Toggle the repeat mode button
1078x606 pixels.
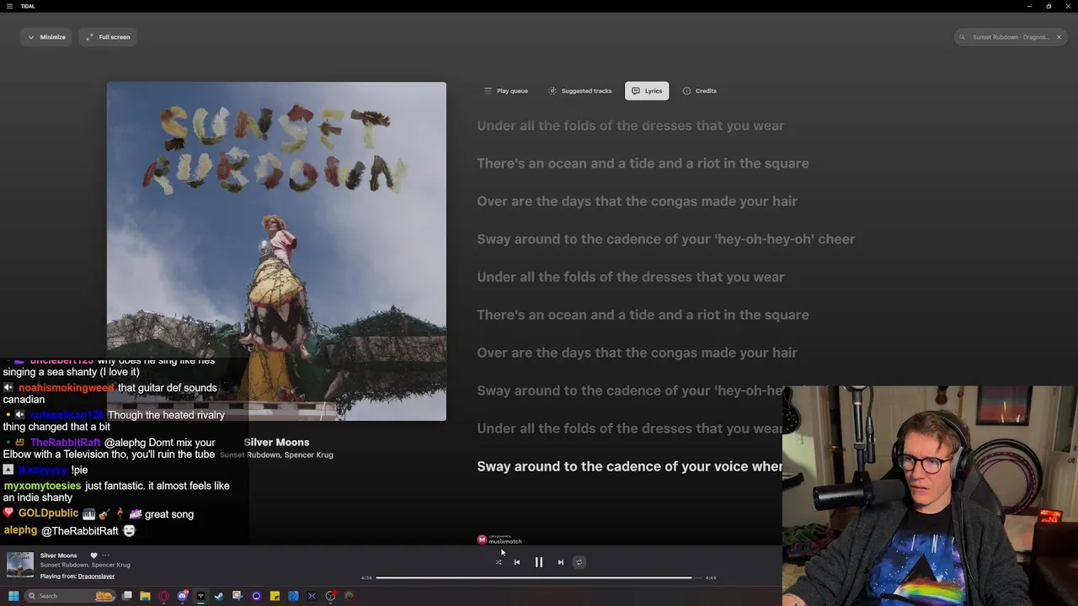(579, 562)
